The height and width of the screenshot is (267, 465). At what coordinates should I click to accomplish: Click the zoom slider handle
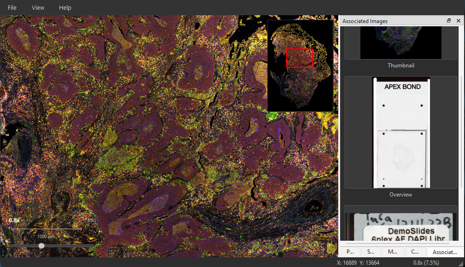point(41,246)
